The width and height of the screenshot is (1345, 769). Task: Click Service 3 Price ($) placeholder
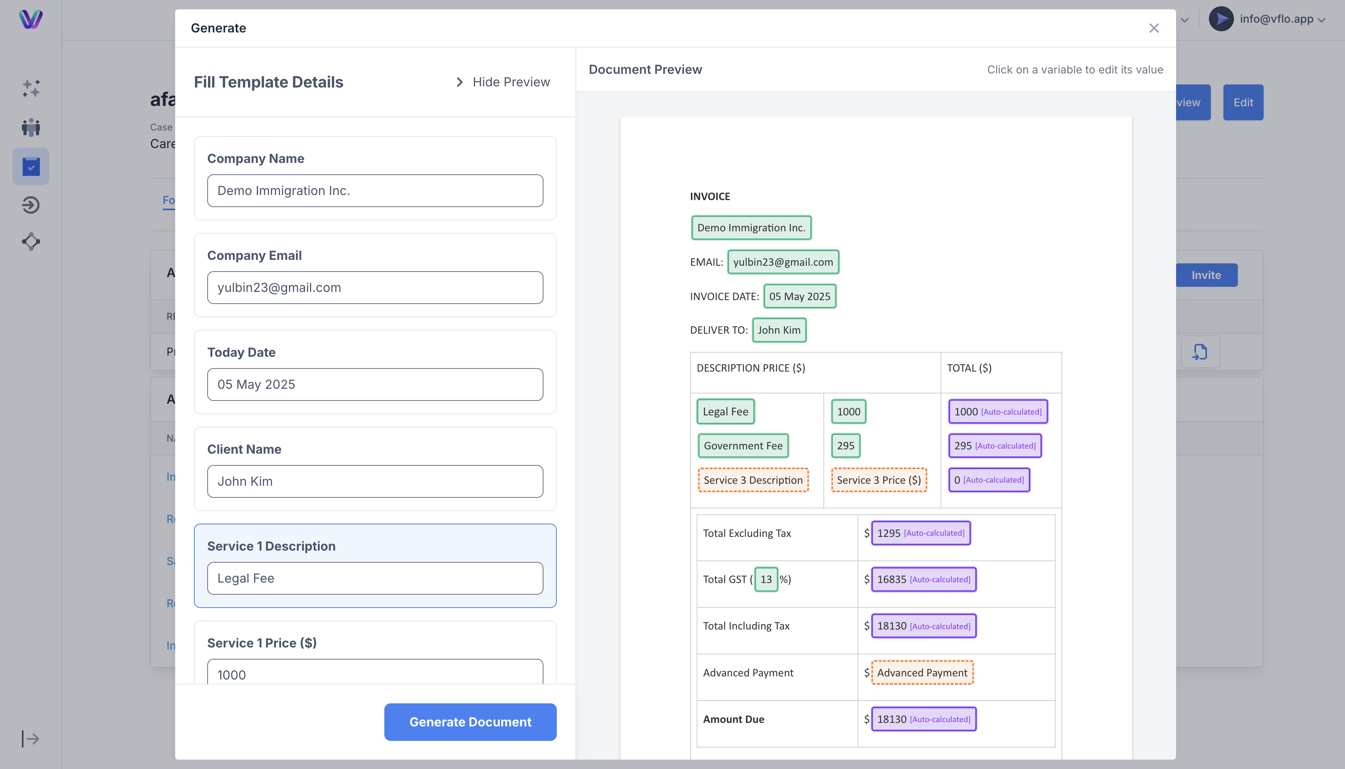click(x=879, y=480)
